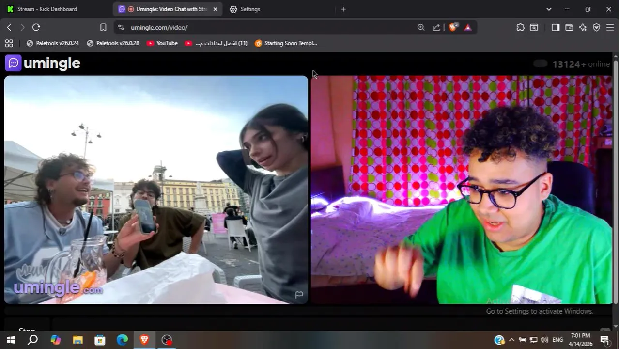Open Leo AI sparkle icon
Viewport: 619px width, 349px height.
(x=583, y=28)
